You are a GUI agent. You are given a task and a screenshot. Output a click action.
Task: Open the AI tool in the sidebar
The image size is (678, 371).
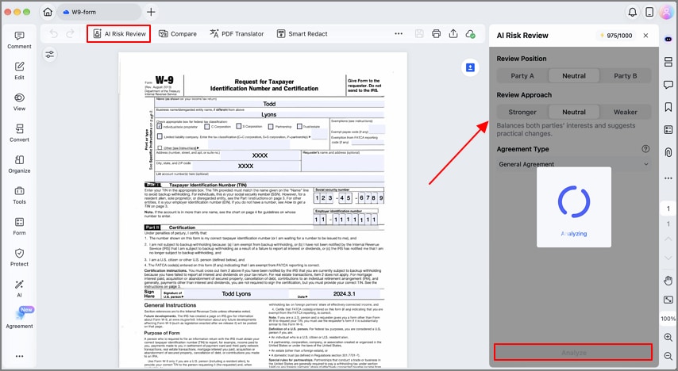[x=19, y=289]
